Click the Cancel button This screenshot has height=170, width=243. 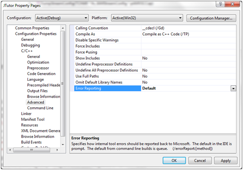200,160
